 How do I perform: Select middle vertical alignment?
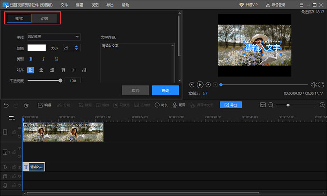tap(73, 70)
